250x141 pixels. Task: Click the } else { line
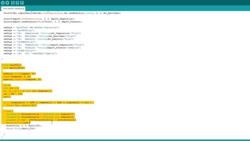(x=8, y=111)
